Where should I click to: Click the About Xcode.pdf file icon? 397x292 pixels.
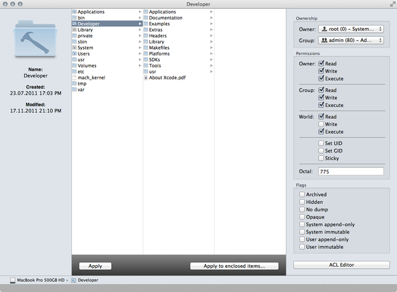click(146, 77)
